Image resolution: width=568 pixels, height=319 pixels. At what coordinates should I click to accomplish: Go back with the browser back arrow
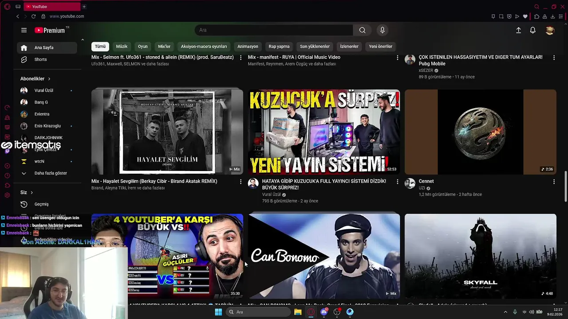click(x=18, y=16)
